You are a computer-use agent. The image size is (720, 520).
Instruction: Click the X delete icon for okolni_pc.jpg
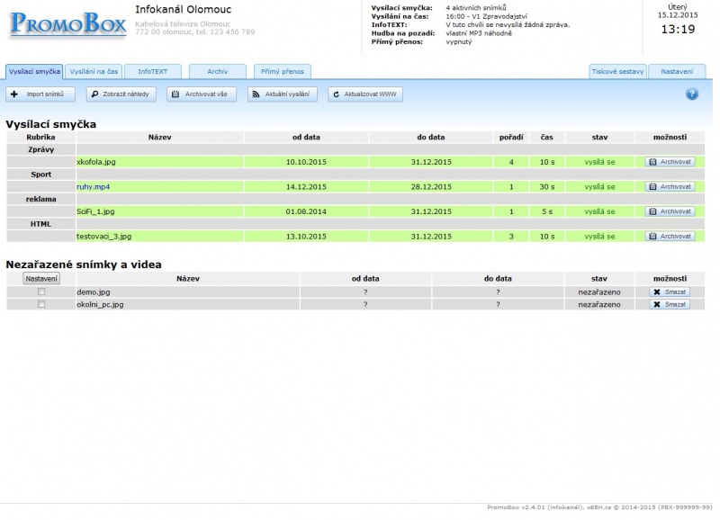point(657,304)
